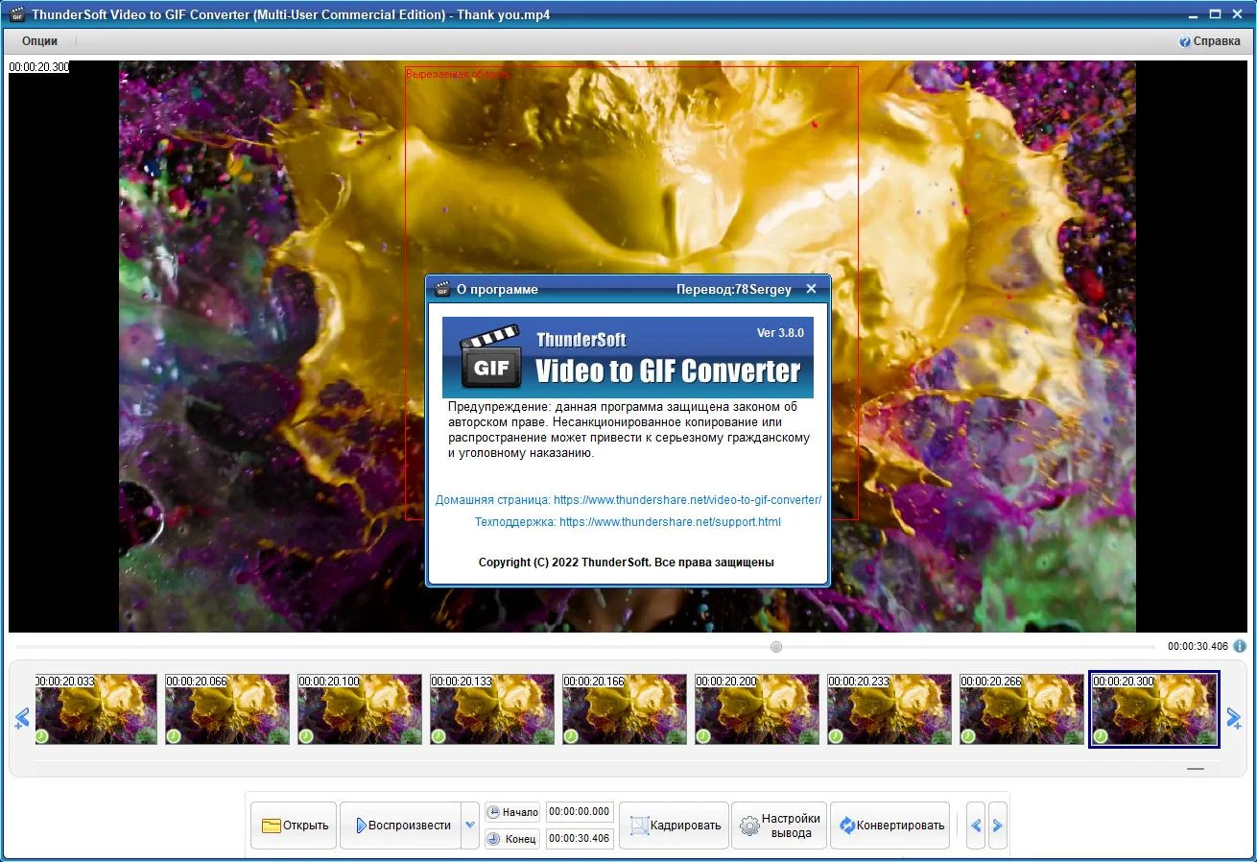
Task: Set the end point with Конец
Action: [x=511, y=839]
